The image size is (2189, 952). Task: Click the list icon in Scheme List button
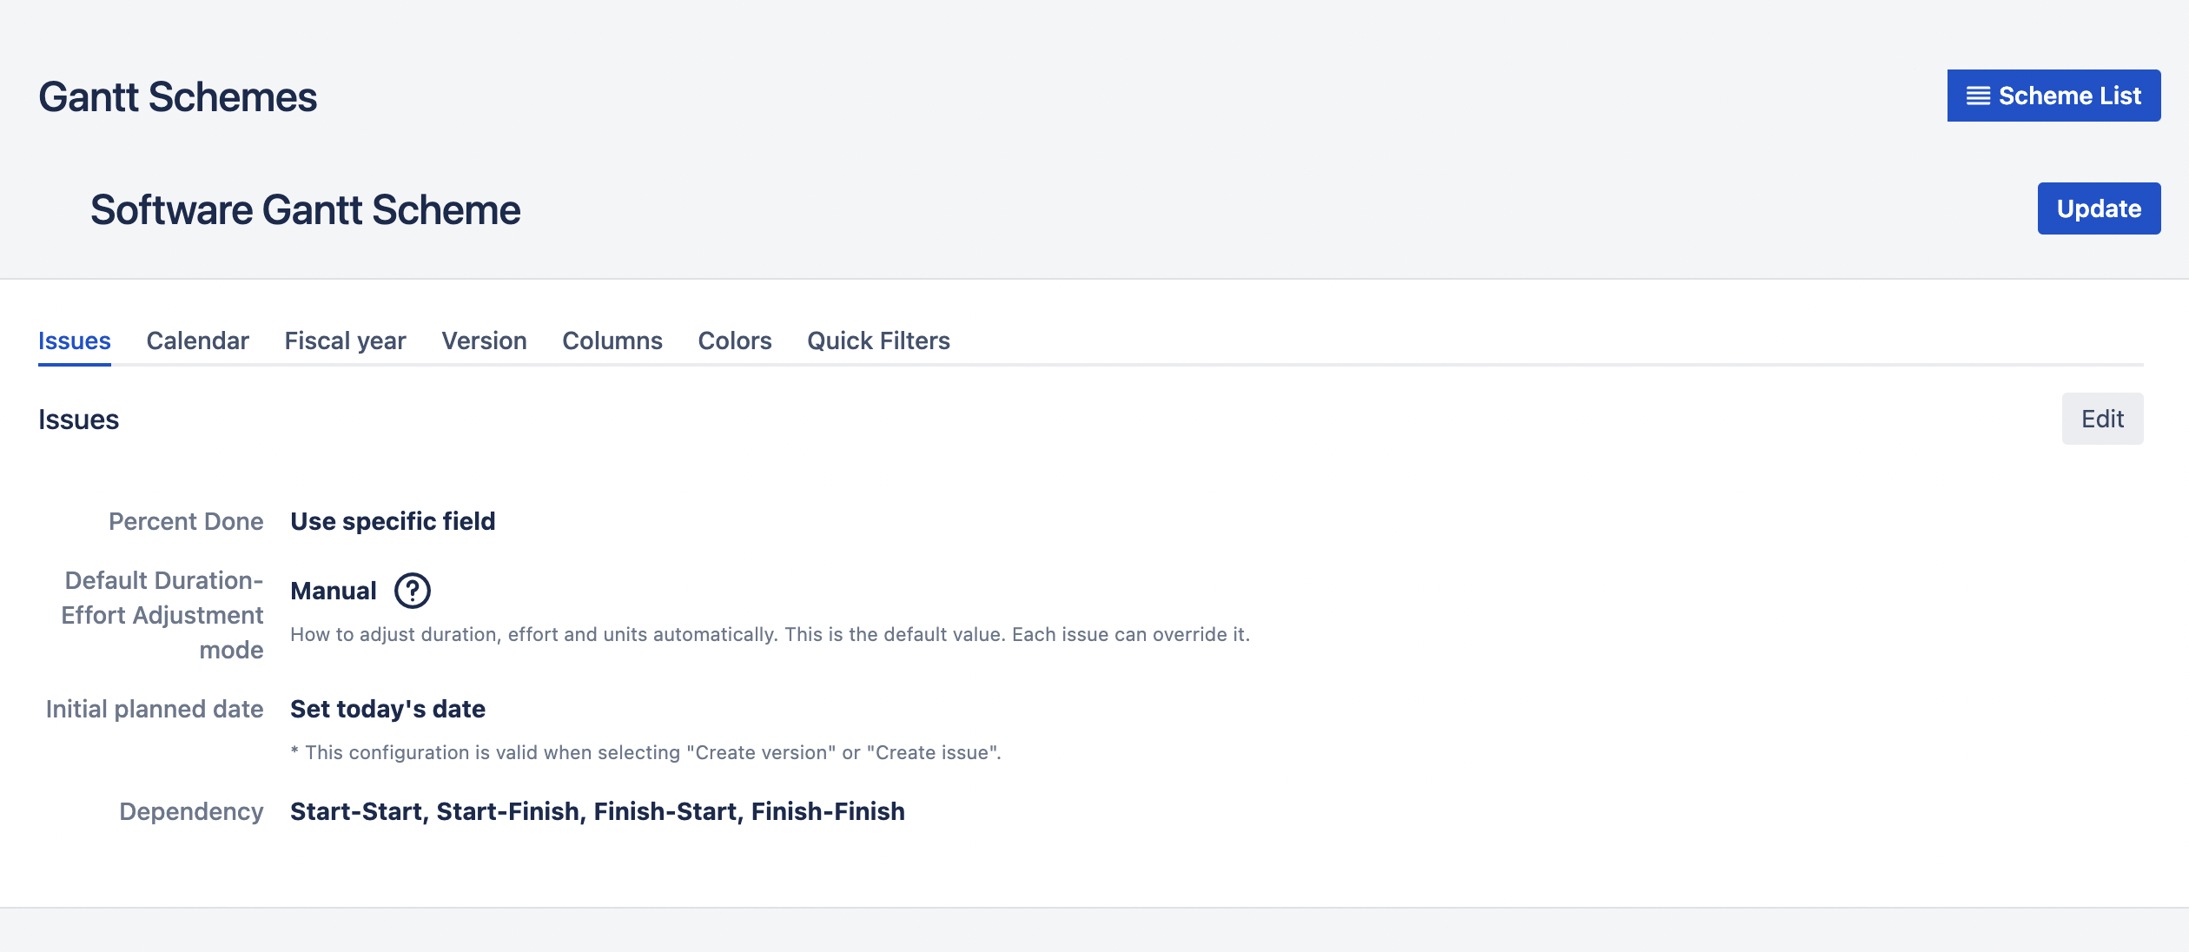pos(1978,96)
